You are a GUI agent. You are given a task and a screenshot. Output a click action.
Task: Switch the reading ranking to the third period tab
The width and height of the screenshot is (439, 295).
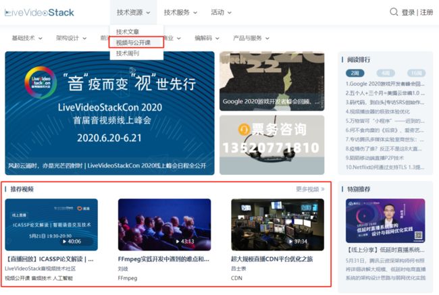tap(416, 73)
